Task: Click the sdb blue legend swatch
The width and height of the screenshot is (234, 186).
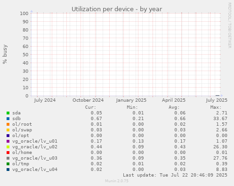Action: [8, 119]
